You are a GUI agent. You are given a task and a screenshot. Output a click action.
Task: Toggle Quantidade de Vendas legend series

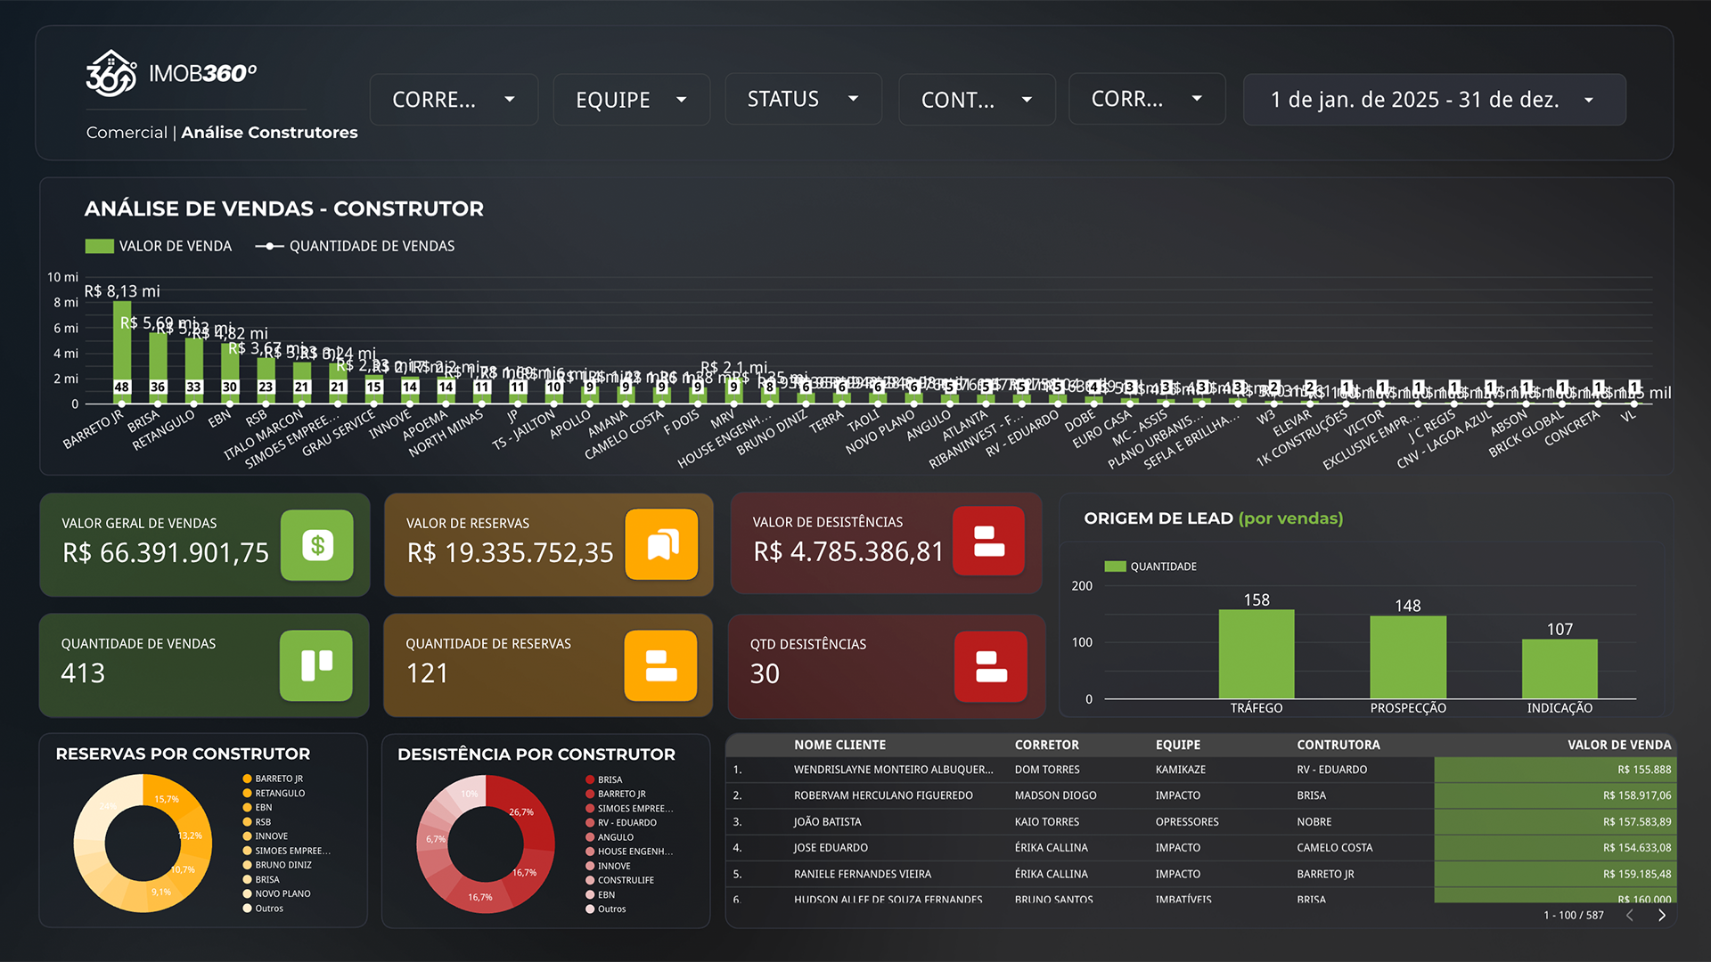click(x=356, y=246)
